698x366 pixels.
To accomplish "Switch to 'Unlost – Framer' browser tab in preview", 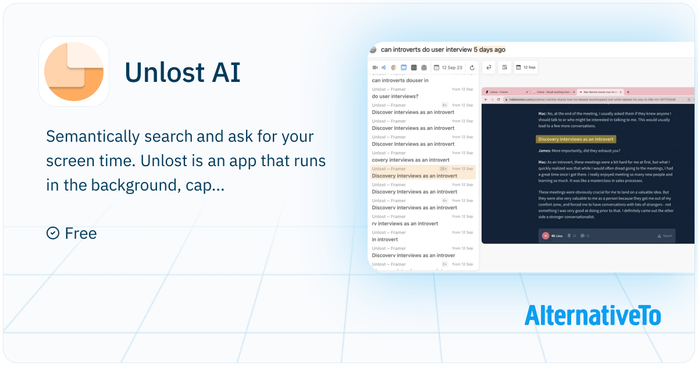I will click(506, 92).
